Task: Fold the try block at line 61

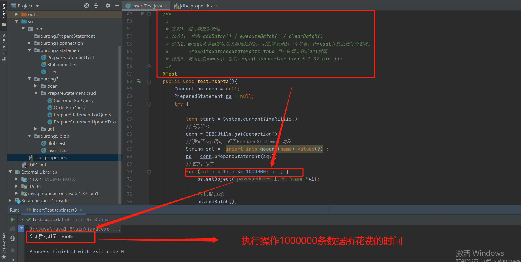Action: click(x=149, y=104)
